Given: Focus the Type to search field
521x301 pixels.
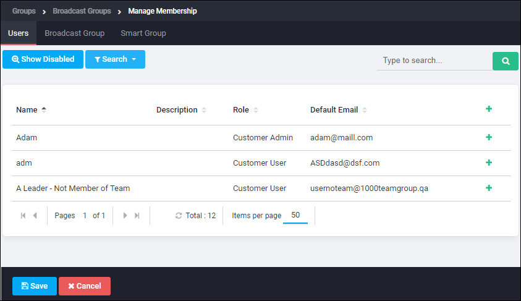Looking at the screenshot, I should pyautogui.click(x=434, y=61).
